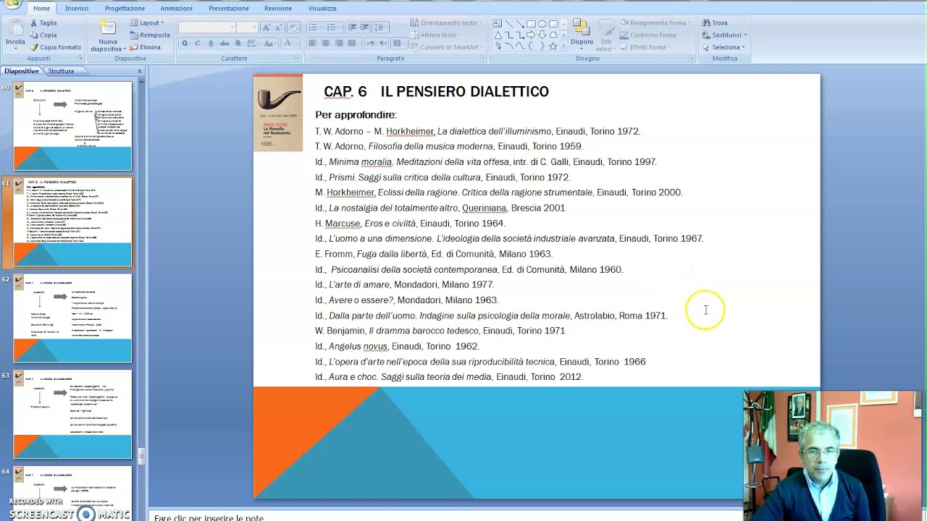Image resolution: width=927 pixels, height=521 pixels.
Task: Expand the shapes gallery More arrow
Action: click(563, 47)
